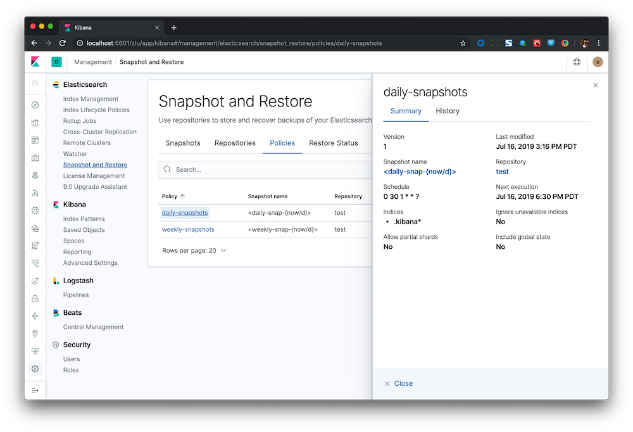This screenshot has height=432, width=633.
Task: Open the 'test' repository link in flyout
Action: pyautogui.click(x=502, y=172)
